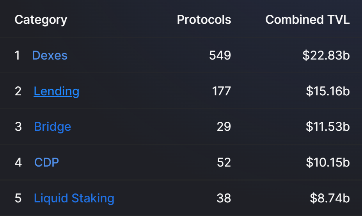Viewport: 362px width, 216px height.
Task: Select the $15.16b TVL value
Action: (x=328, y=91)
